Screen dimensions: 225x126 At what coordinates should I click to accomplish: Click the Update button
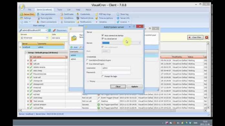click(x=134, y=86)
